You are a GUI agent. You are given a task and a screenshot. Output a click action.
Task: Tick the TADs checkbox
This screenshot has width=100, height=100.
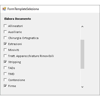click(x=5, y=68)
